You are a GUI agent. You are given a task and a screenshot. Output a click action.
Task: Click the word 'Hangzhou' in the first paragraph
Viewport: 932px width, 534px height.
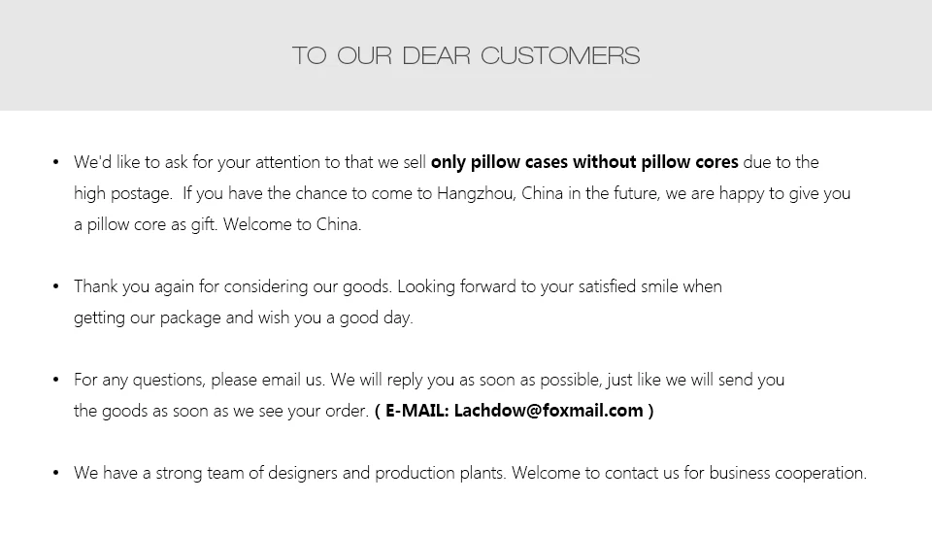point(474,193)
